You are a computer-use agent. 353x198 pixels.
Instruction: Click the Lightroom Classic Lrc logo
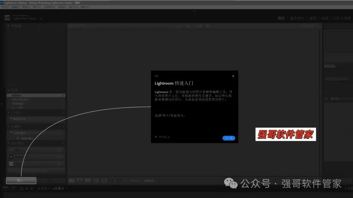pyautogui.click(x=7, y=18)
